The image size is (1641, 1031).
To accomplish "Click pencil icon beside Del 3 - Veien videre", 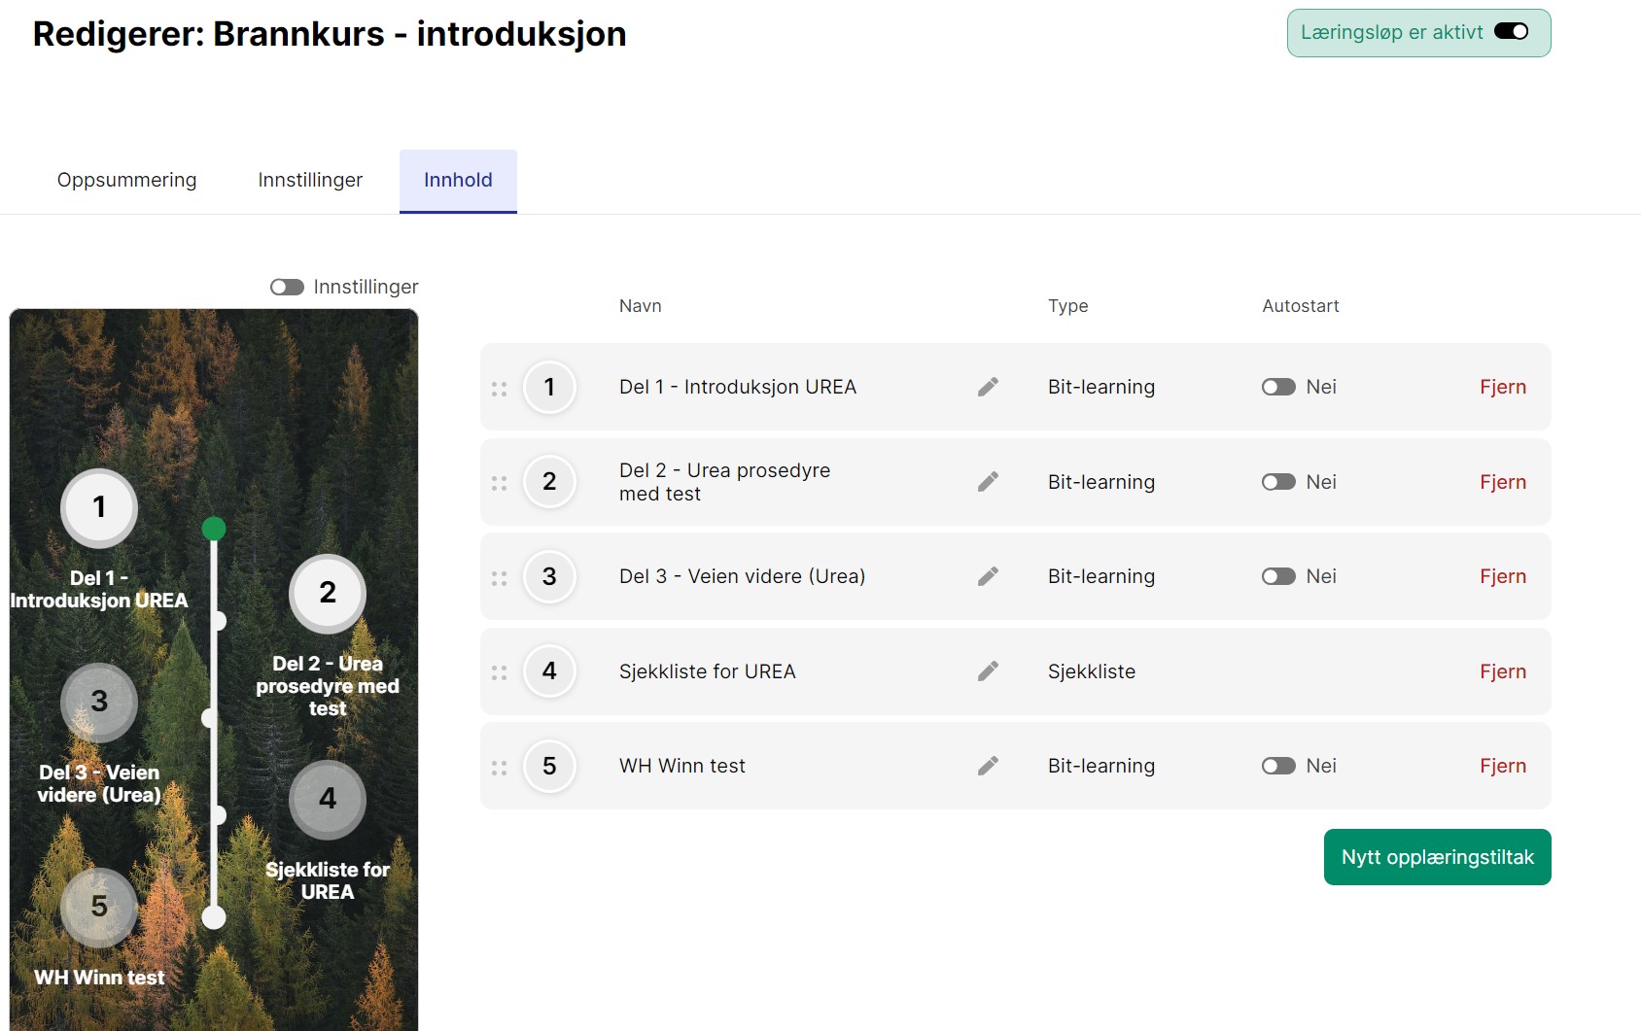I will (988, 576).
